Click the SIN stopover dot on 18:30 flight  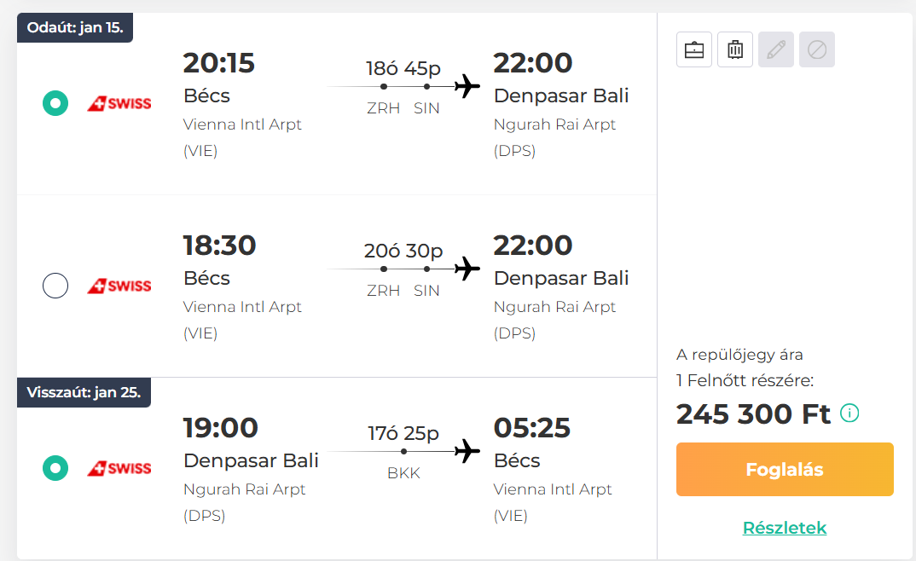pos(427,269)
